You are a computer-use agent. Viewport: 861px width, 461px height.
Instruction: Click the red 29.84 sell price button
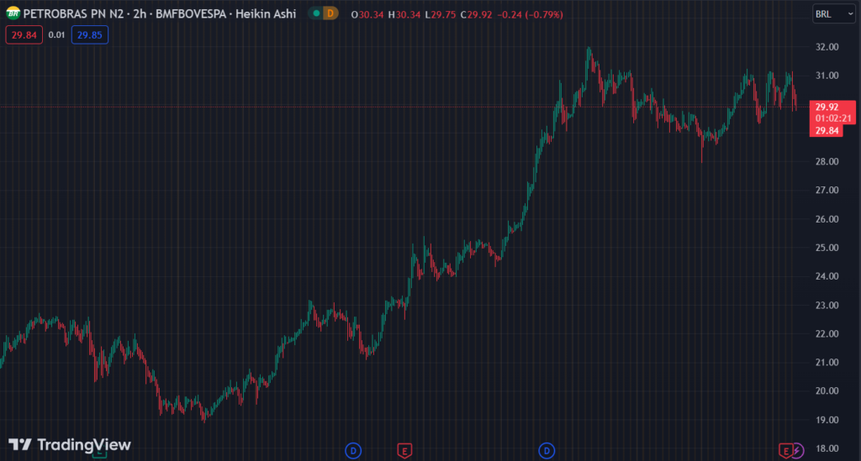[x=24, y=35]
